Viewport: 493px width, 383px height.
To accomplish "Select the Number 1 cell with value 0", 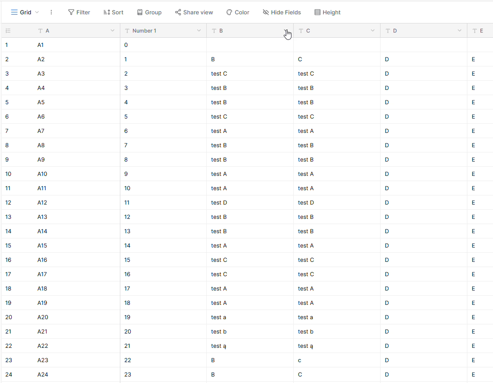I will 163,45.
